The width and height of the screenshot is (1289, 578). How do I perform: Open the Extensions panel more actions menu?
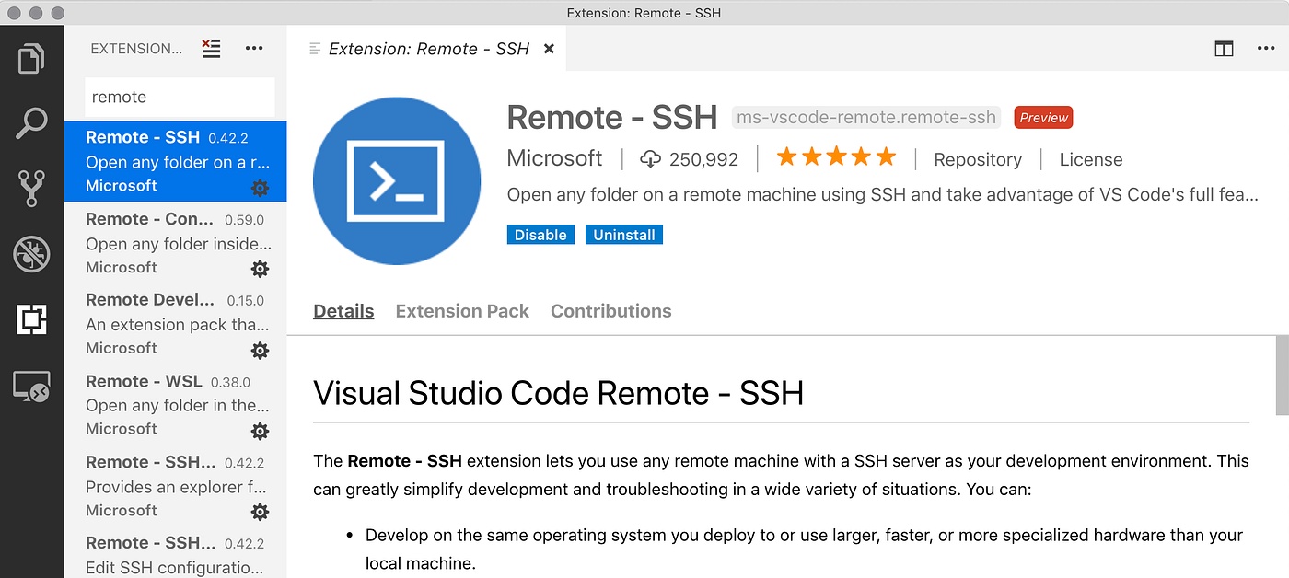(x=254, y=49)
